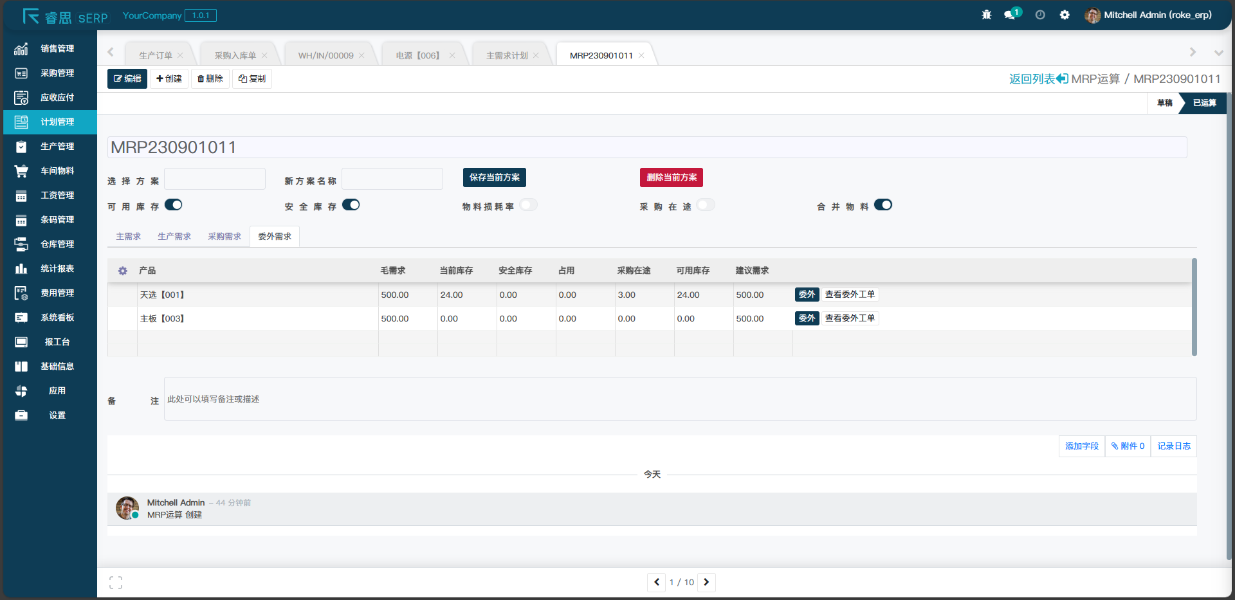This screenshot has height=600, width=1235.
Task: Disable the 合并物料 switch
Action: click(883, 205)
